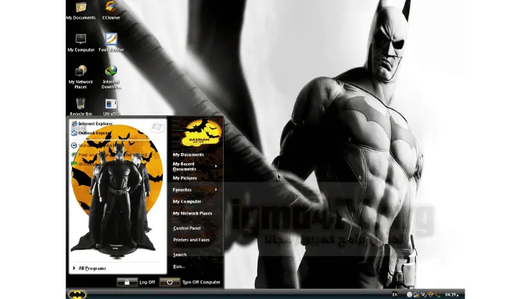Launch Windows Media Player from Start menu
531x299 pixels.
98,145
